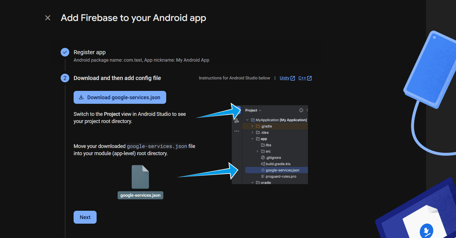Click the 'Switch to the Project view' instruction text

(130, 118)
